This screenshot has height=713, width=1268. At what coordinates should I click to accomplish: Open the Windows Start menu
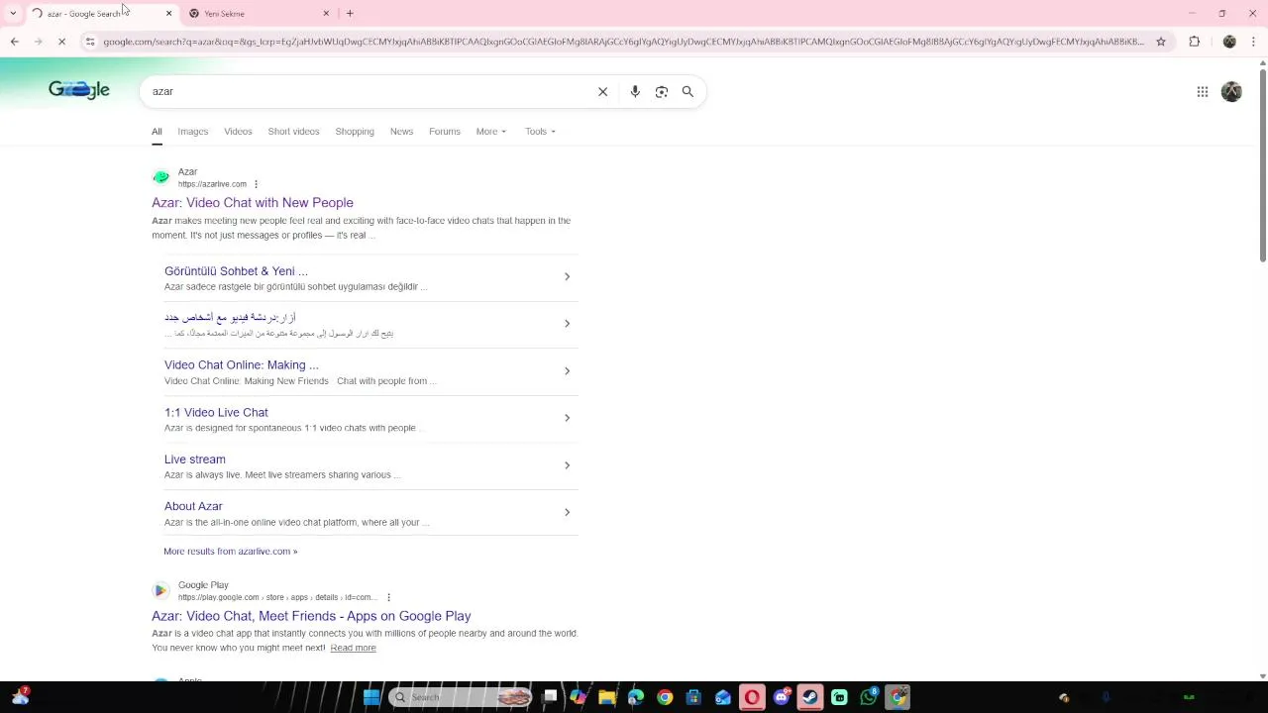[371, 697]
